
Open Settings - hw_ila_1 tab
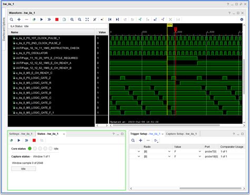click(21, 134)
